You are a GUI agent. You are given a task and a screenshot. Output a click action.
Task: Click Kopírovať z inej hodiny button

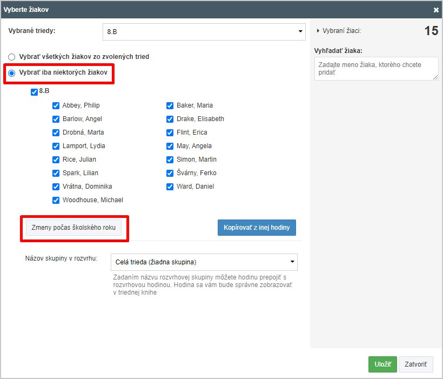tap(257, 228)
